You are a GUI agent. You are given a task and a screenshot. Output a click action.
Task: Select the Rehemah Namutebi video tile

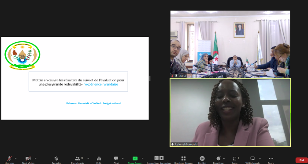click(x=230, y=113)
